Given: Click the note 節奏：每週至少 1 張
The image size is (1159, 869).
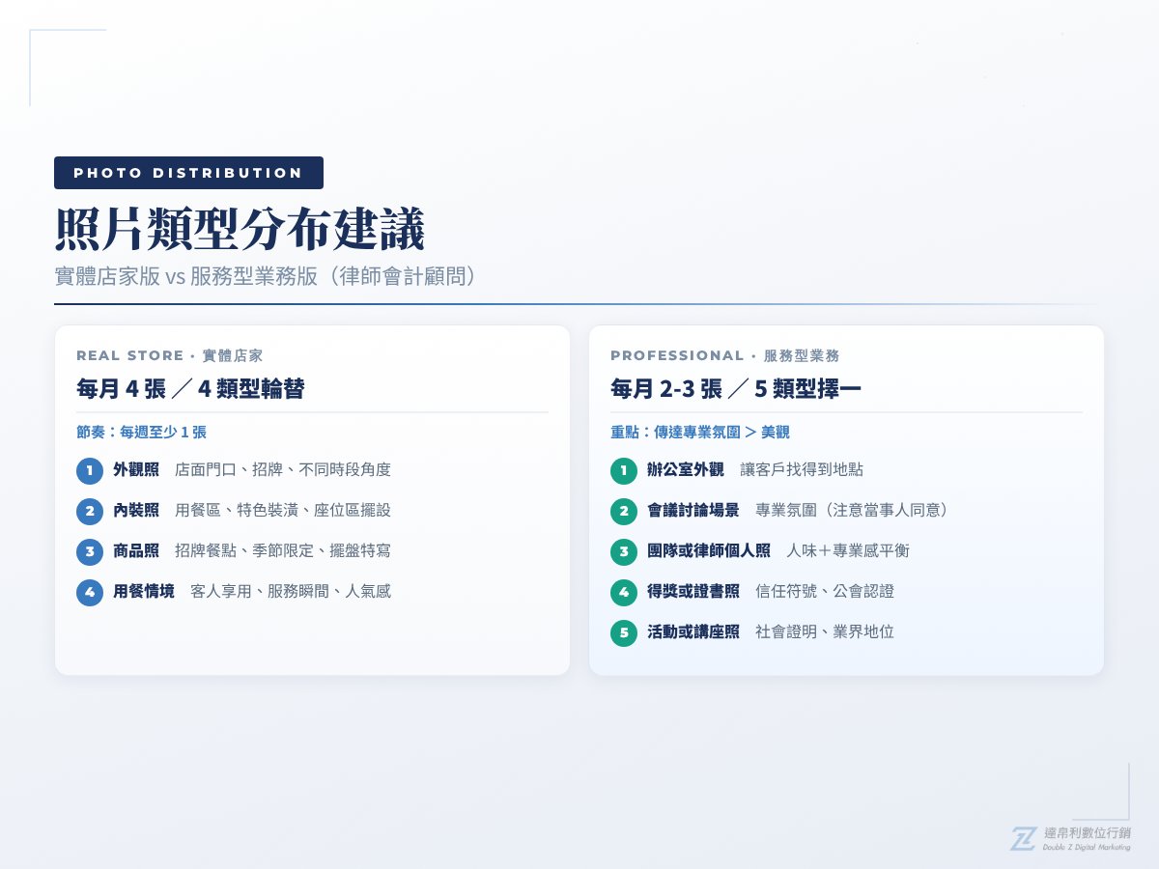Looking at the screenshot, I should pos(142,433).
